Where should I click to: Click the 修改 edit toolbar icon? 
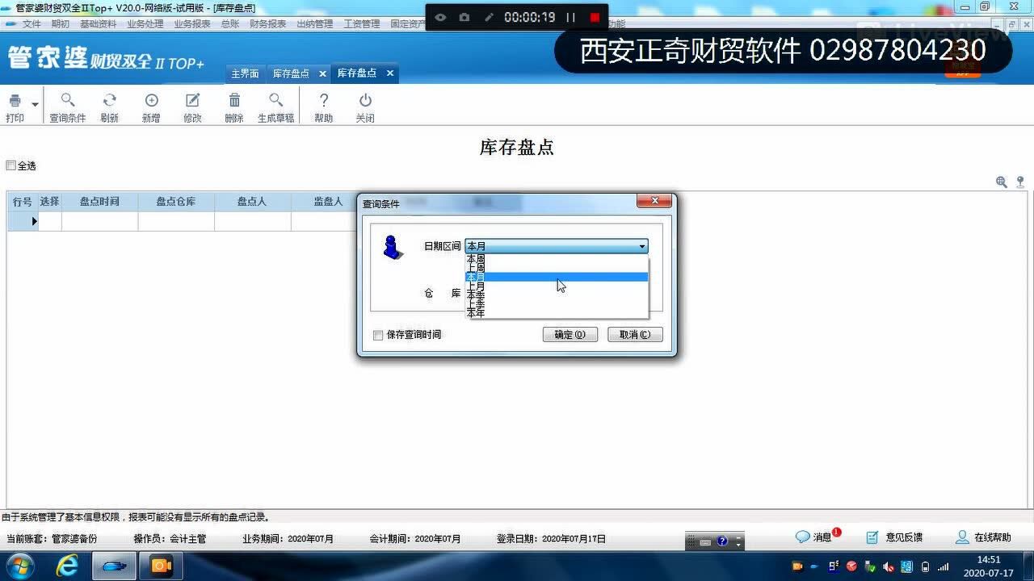click(192, 100)
